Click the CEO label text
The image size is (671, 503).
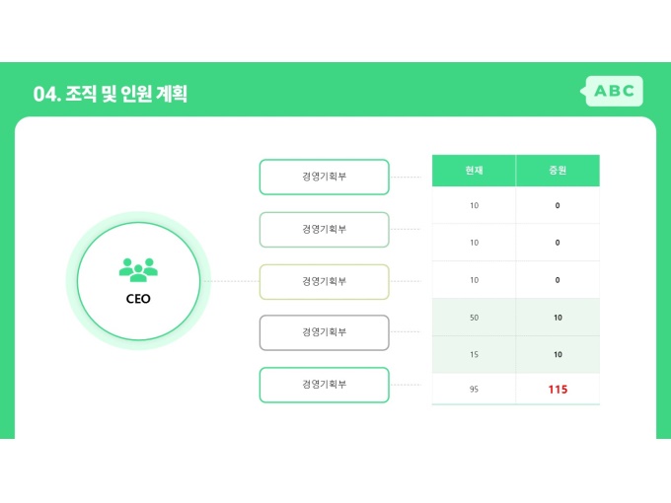click(x=138, y=298)
